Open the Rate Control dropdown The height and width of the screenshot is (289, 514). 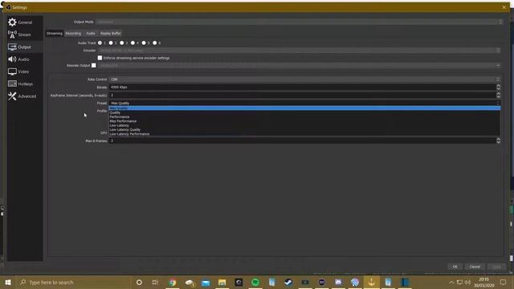pyautogui.click(x=304, y=79)
